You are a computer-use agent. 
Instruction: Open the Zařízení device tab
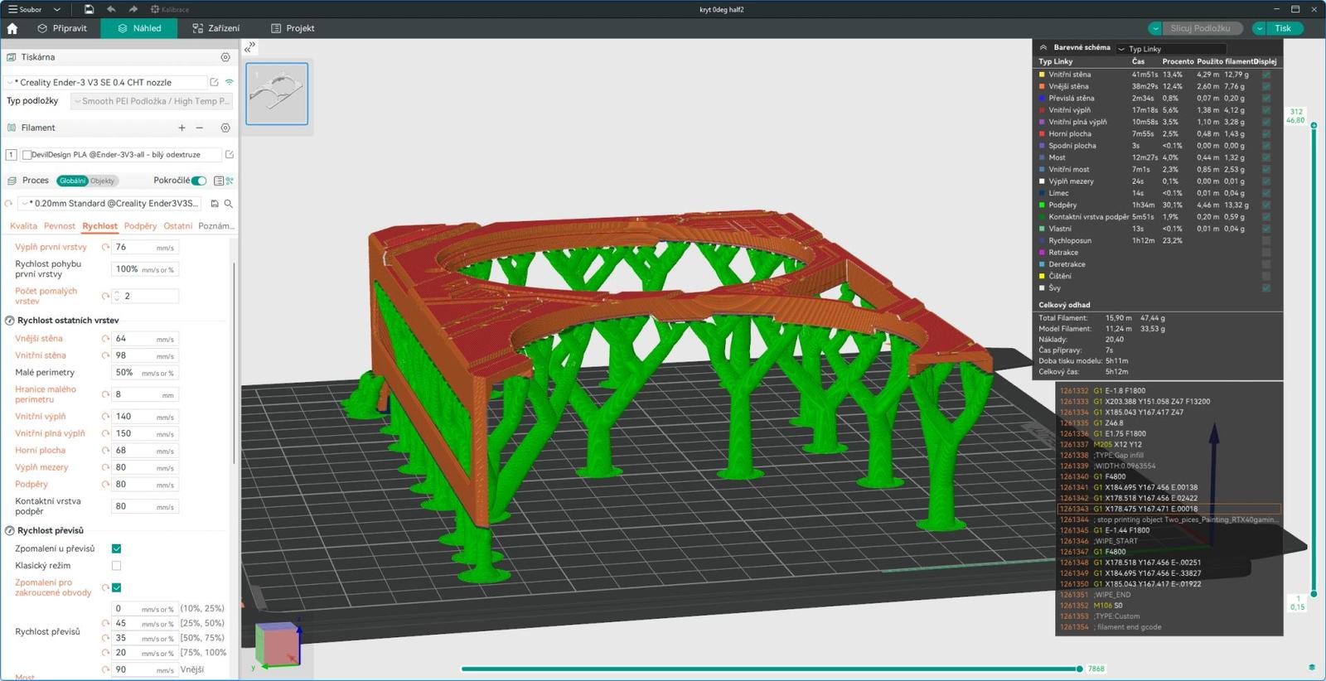[x=215, y=28]
